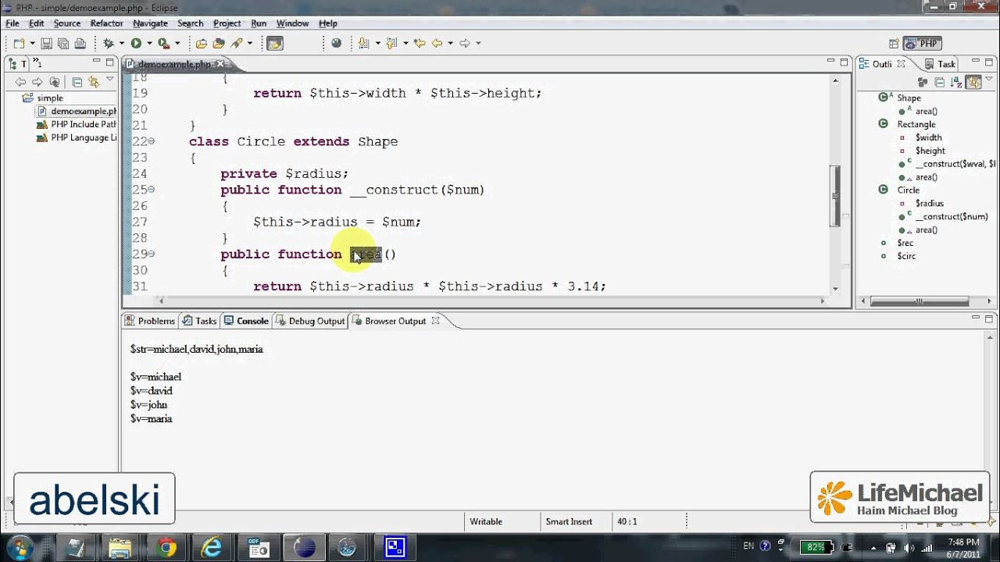1000x562 pixels.
Task: Switch to the Problems tab
Action: click(149, 321)
